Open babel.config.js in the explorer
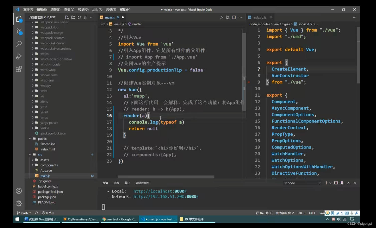The image size is (376, 228). (x=48, y=186)
